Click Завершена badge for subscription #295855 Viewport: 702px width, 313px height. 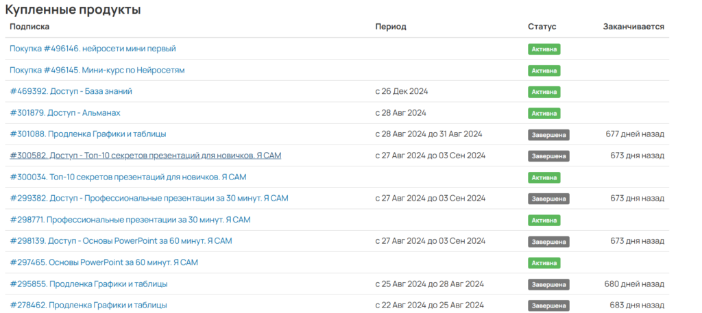coord(548,284)
